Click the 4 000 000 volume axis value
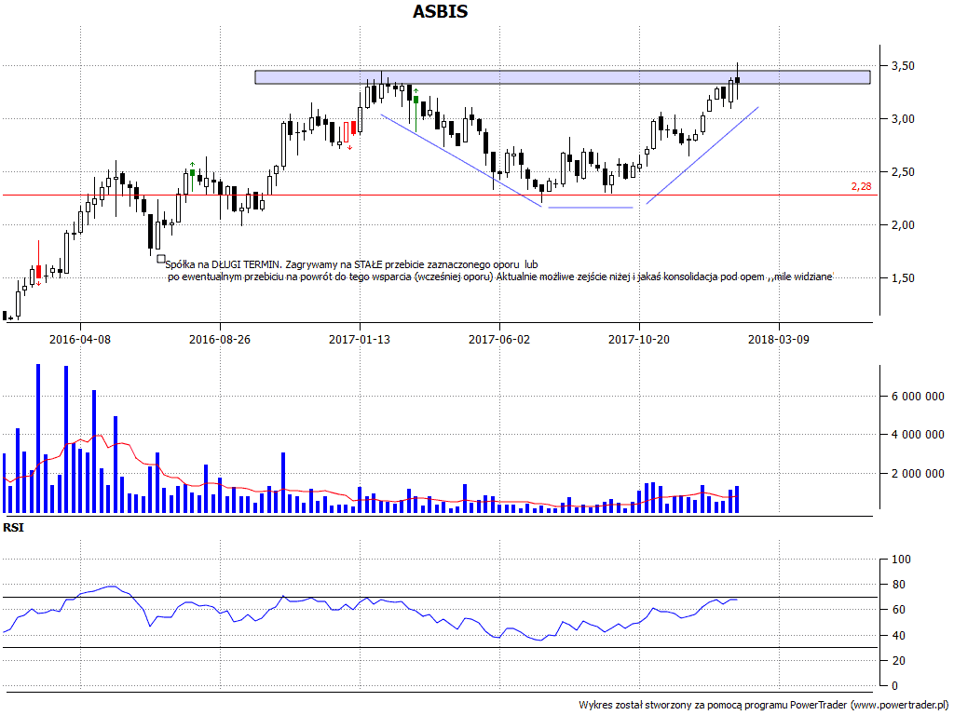 [918, 435]
